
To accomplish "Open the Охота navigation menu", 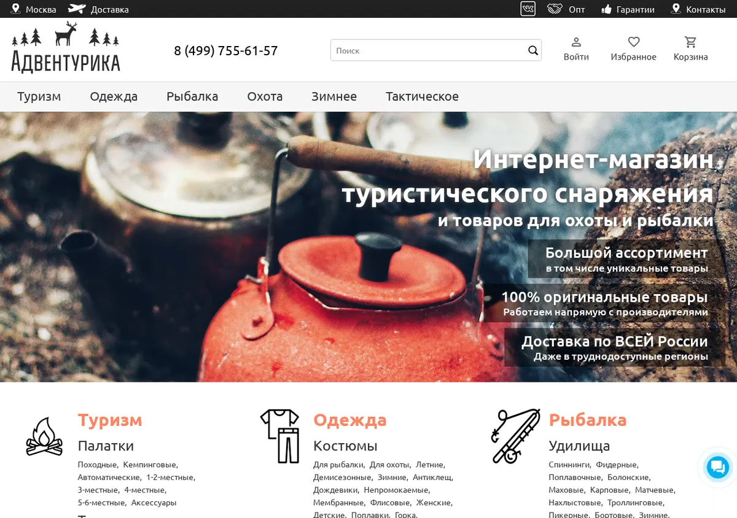I will click(x=265, y=96).
